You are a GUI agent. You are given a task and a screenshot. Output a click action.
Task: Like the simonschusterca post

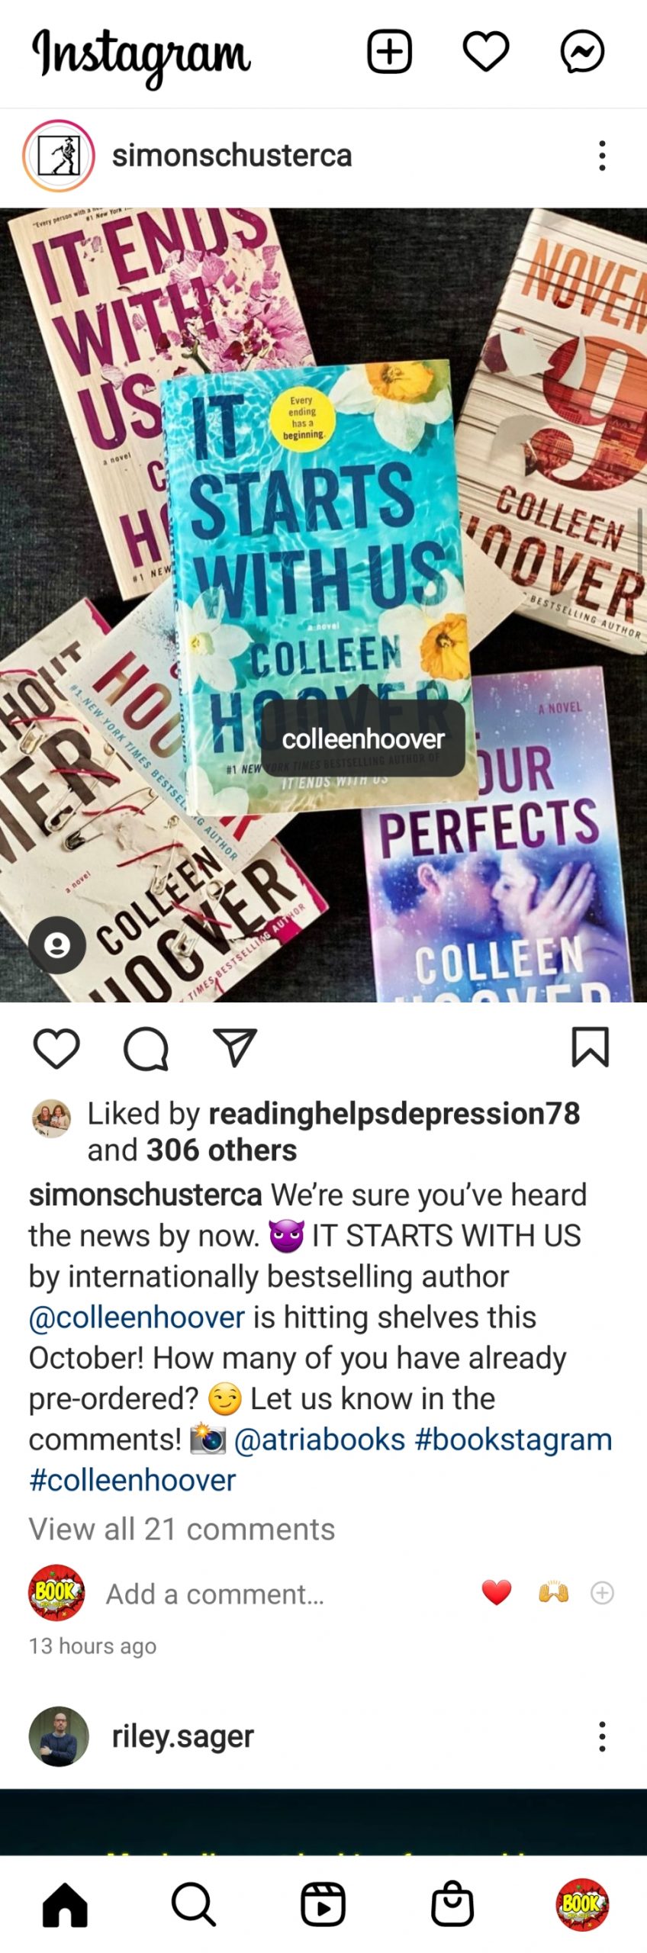[x=57, y=1047]
